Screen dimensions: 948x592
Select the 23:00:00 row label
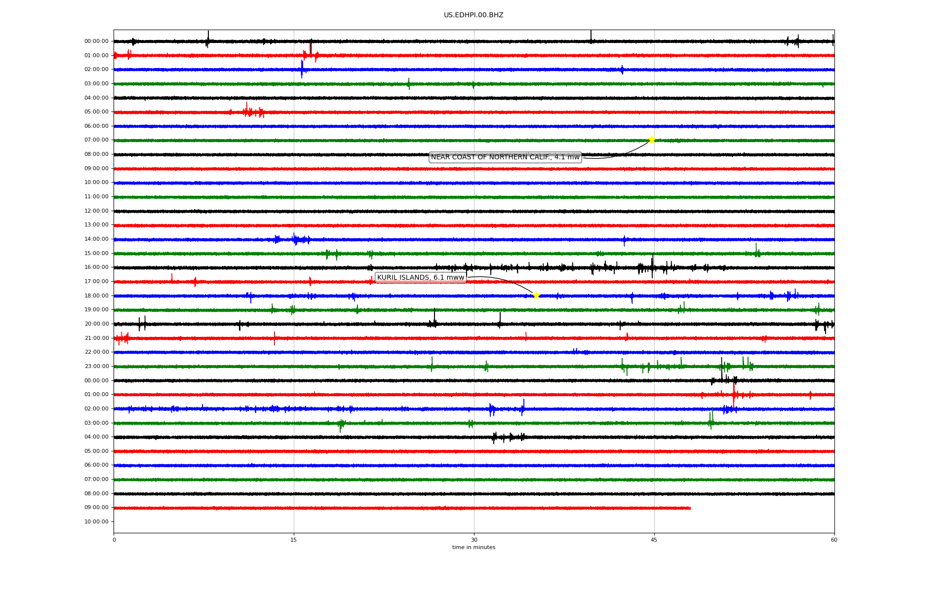pos(96,367)
